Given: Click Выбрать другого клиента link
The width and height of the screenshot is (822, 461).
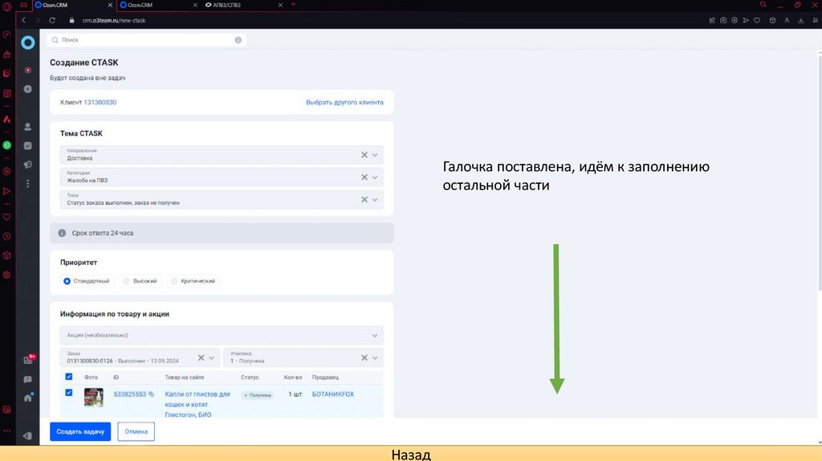Looking at the screenshot, I should (344, 102).
